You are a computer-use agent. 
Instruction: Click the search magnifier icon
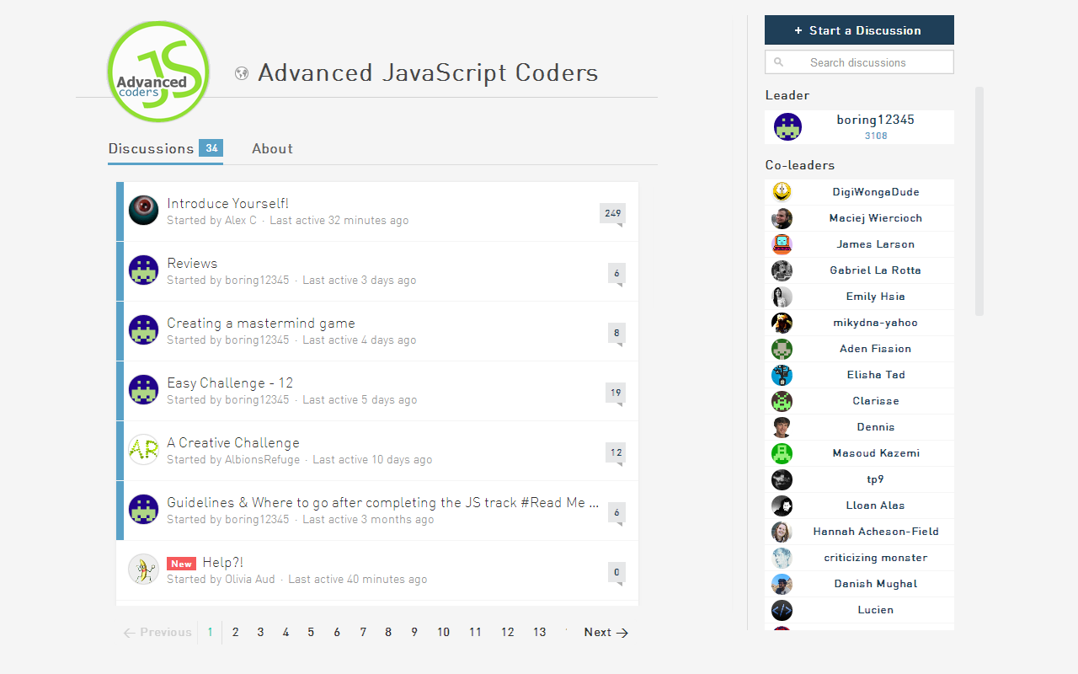click(x=778, y=62)
